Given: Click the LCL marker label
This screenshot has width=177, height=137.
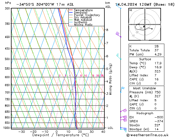Looking at the screenshot, I should pyautogui.click(x=110, y=128).
